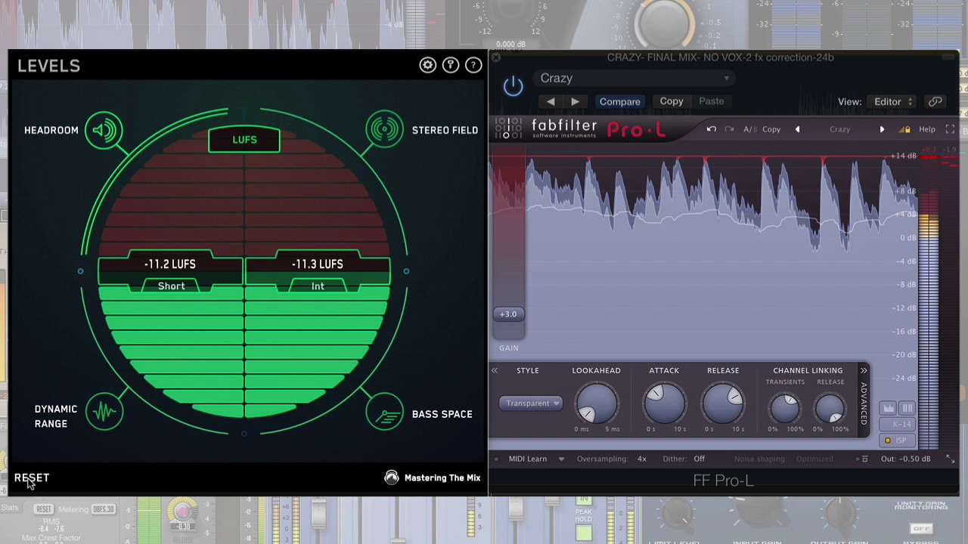968x544 pixels.
Task: Click the sidechain link icon
Action: pyautogui.click(x=935, y=102)
